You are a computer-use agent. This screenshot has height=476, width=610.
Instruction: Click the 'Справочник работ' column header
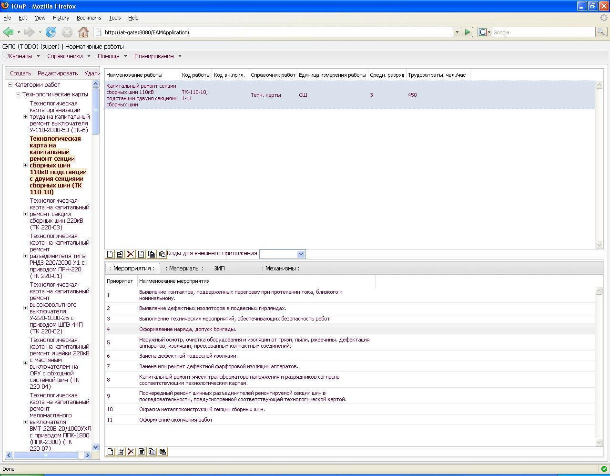click(x=273, y=75)
